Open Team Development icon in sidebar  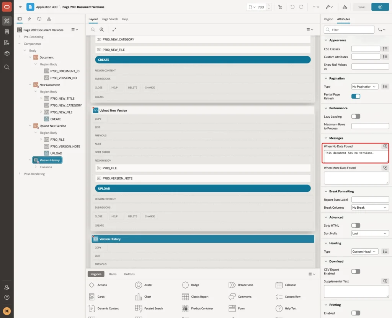7,43
